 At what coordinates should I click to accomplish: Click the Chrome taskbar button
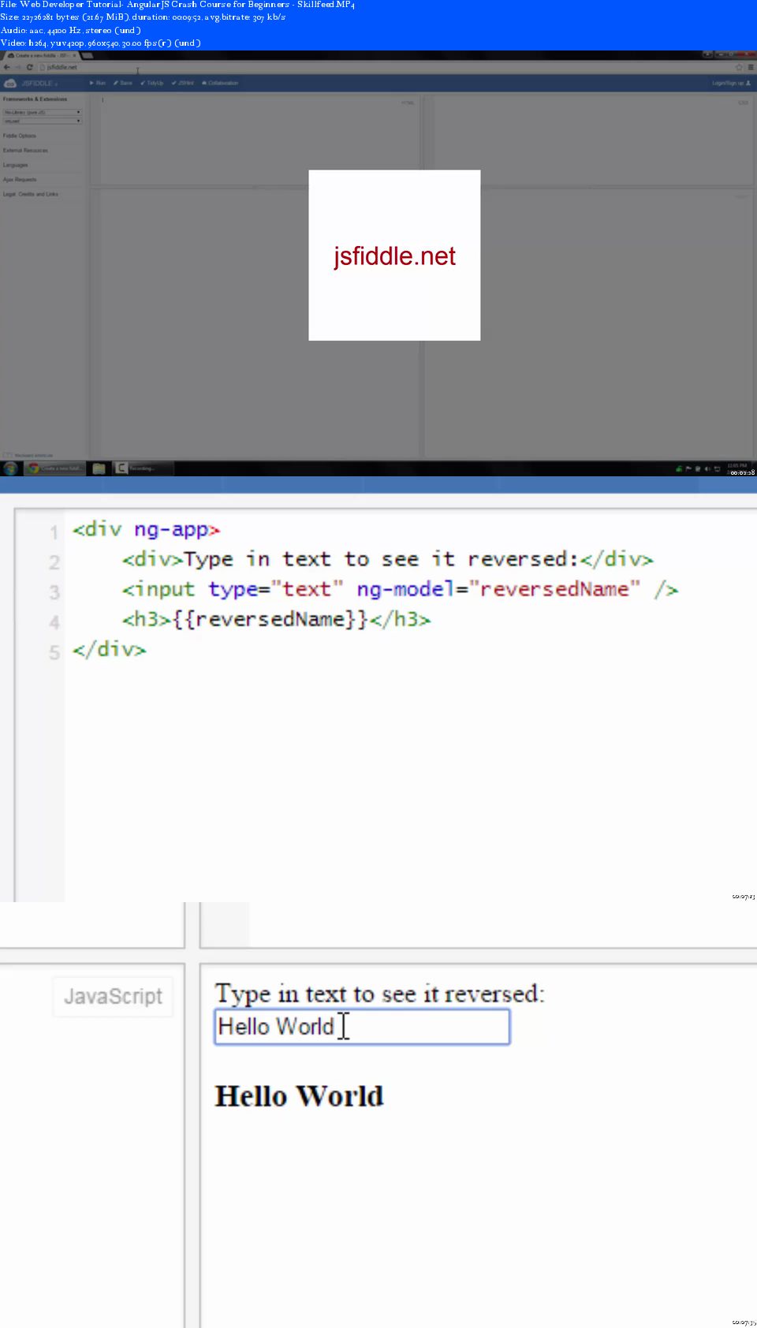tap(54, 468)
